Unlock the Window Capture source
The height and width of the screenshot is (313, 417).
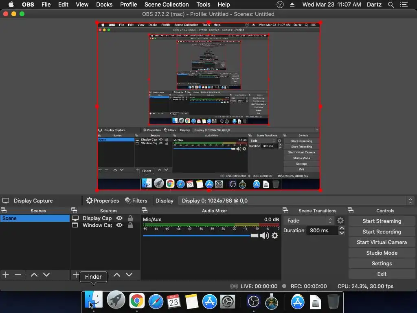(x=130, y=225)
